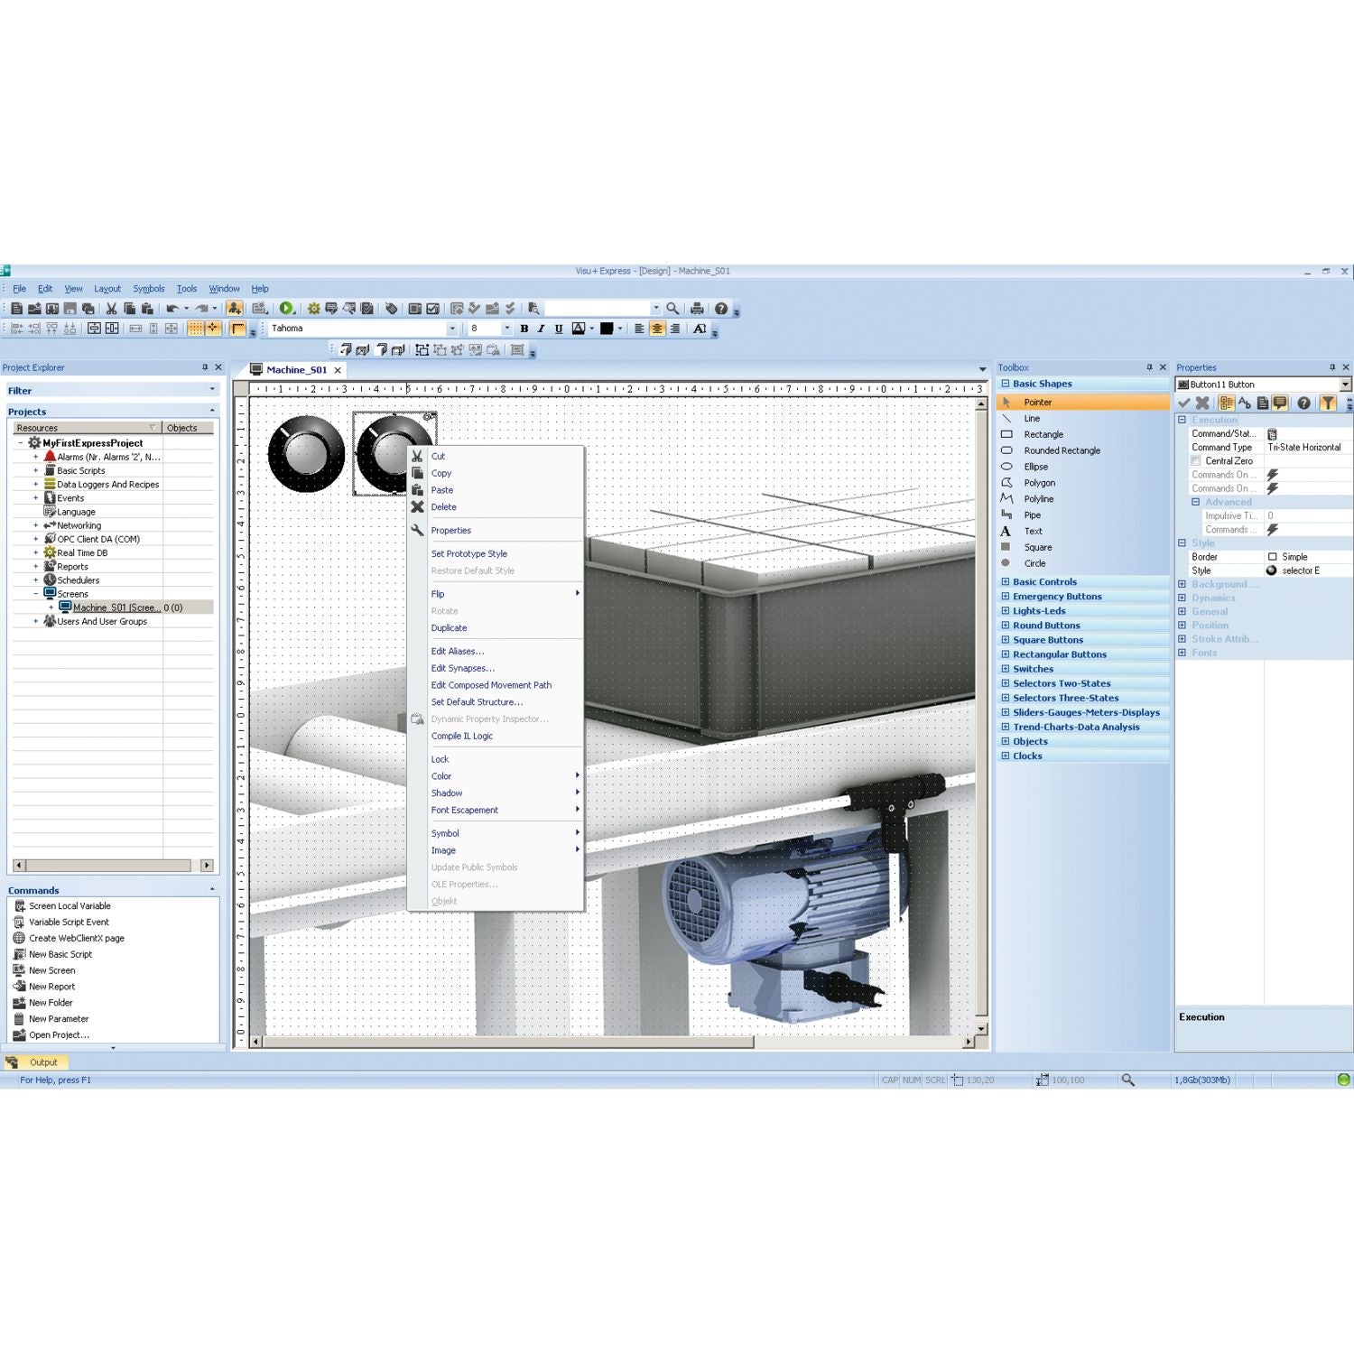1354x1354 pixels.
Task: Toggle the Central Zero checkbox
Action: [1196, 461]
